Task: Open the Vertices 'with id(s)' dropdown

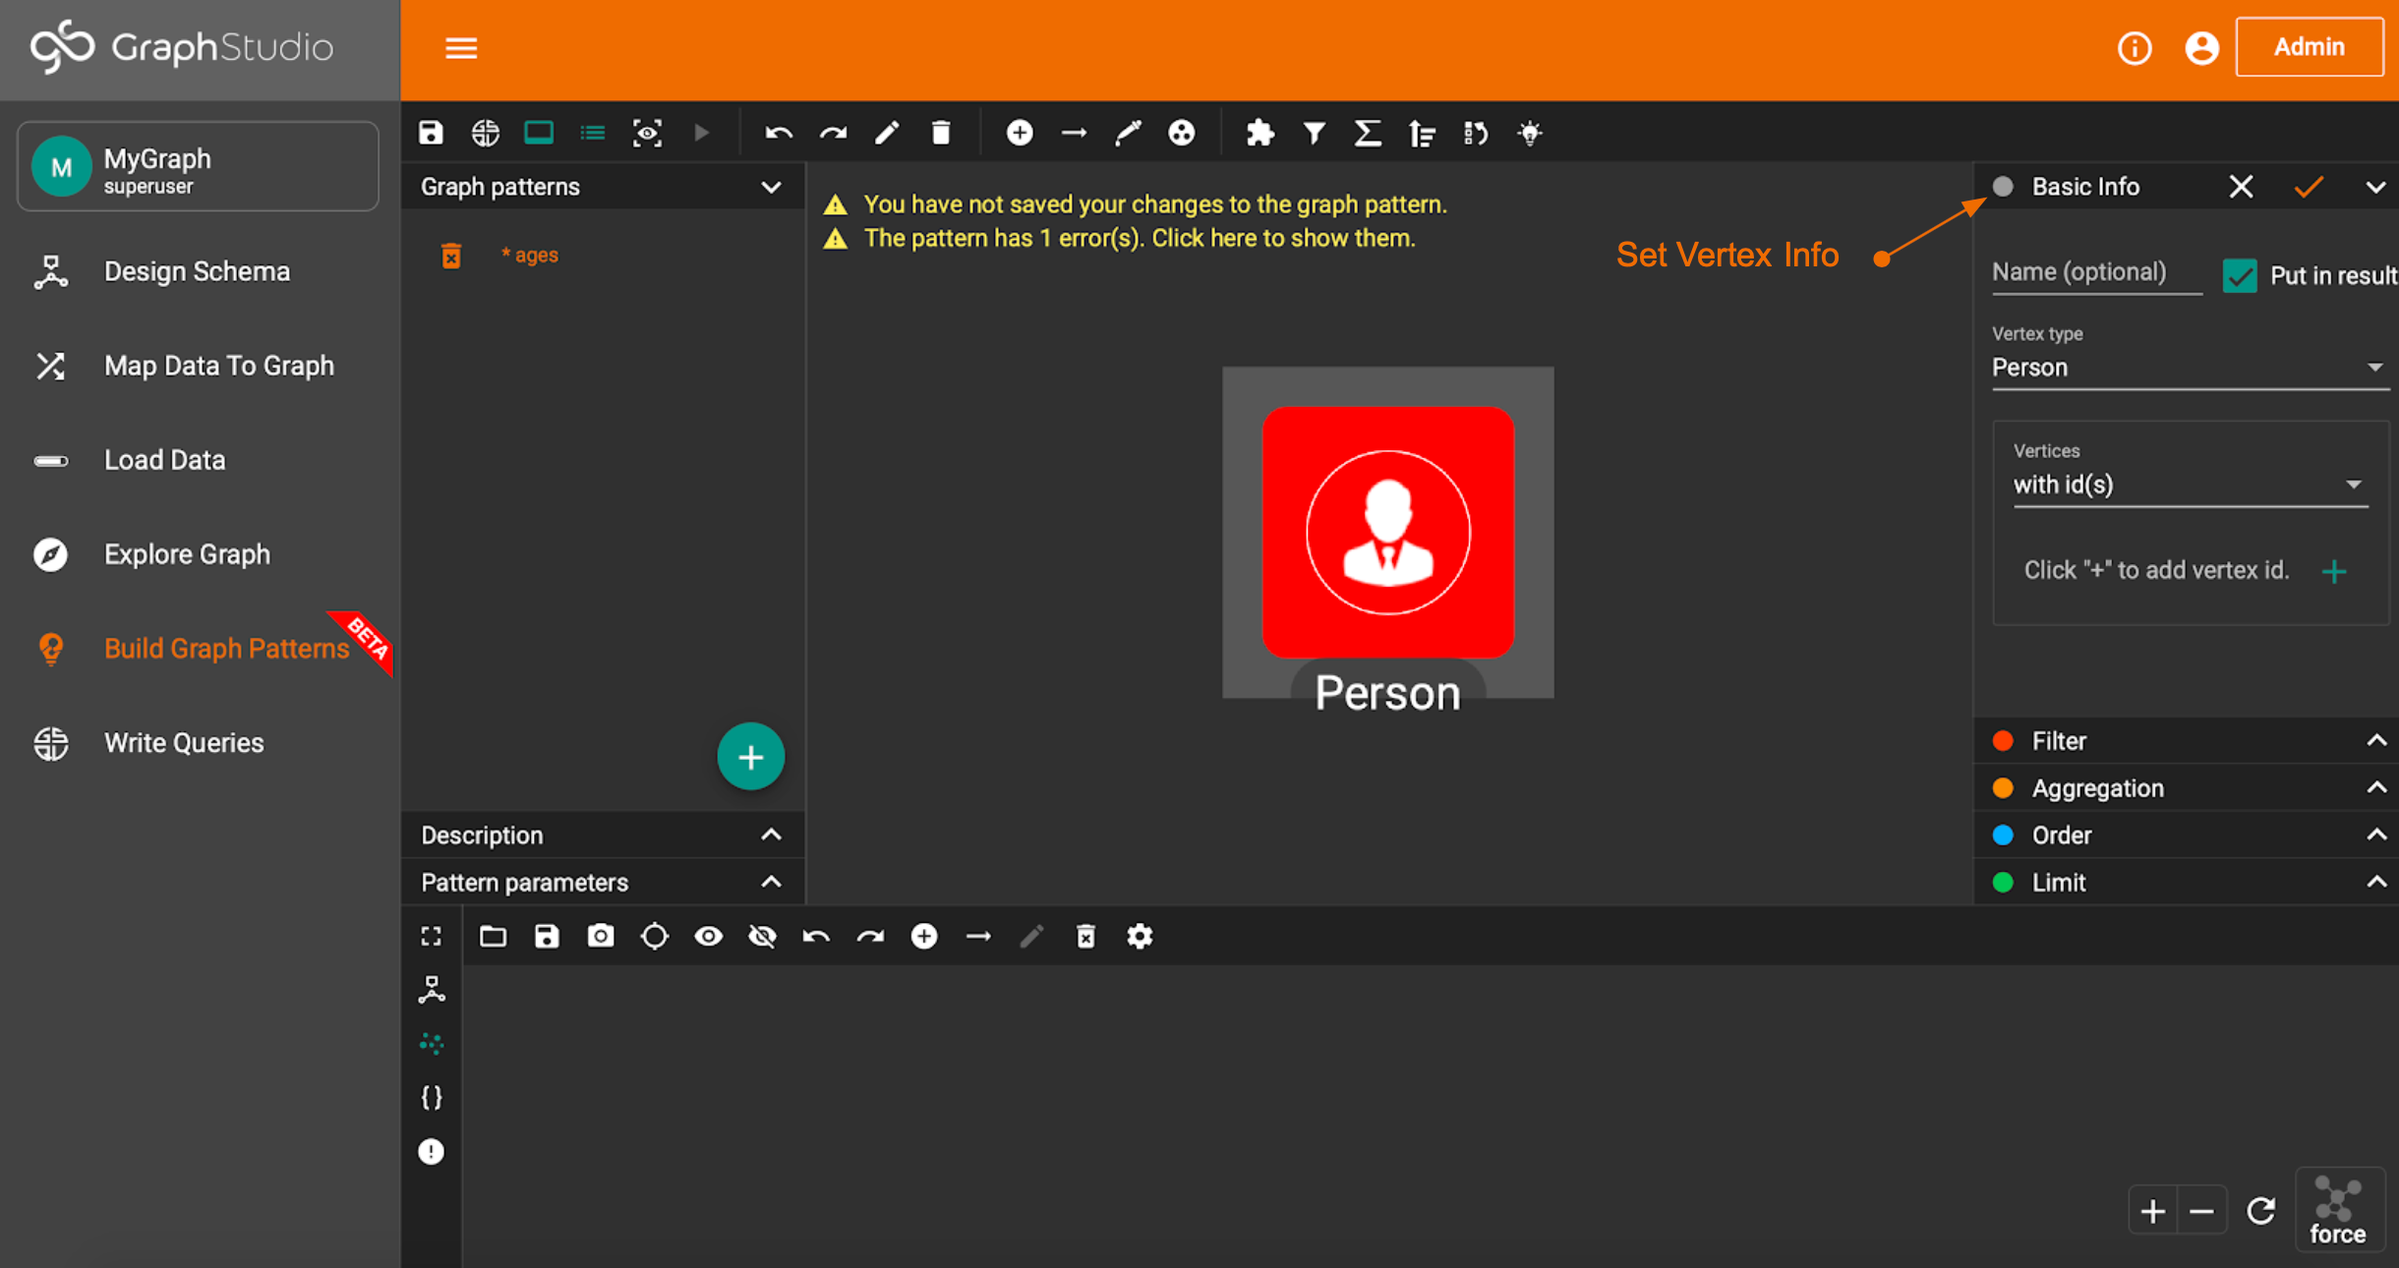Action: (2189, 485)
